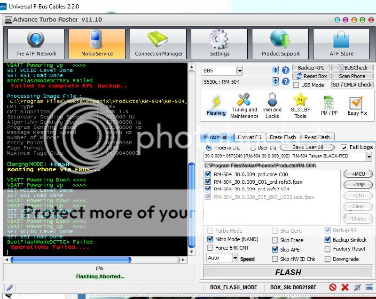376x299 pixels.
Task: Uncheck Skip APE option
Action: (275, 249)
